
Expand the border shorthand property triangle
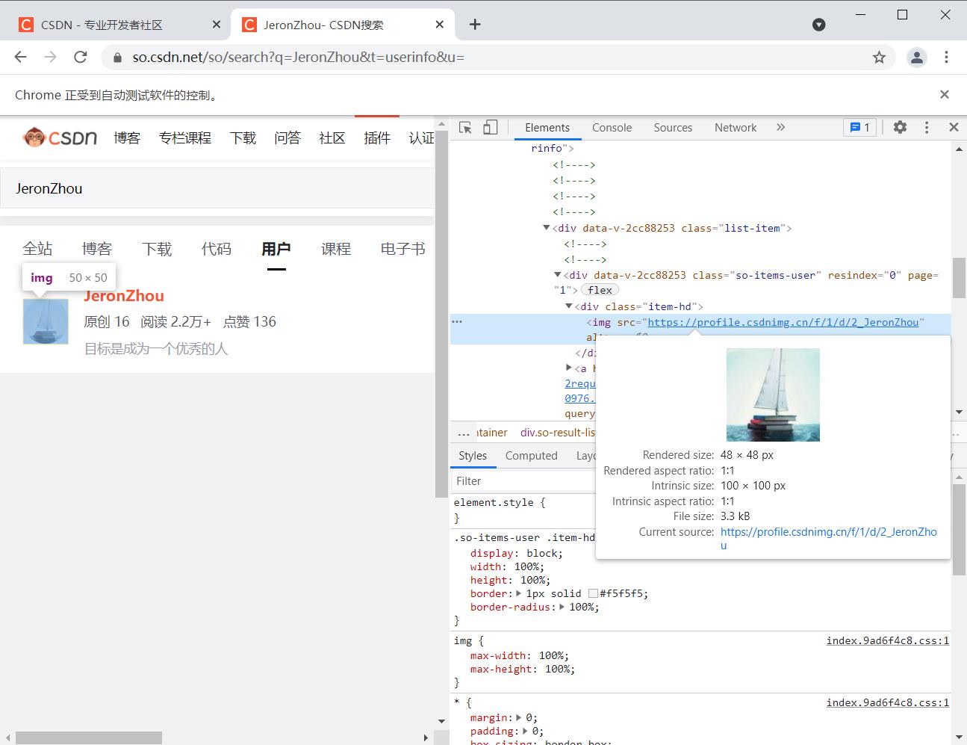click(519, 593)
